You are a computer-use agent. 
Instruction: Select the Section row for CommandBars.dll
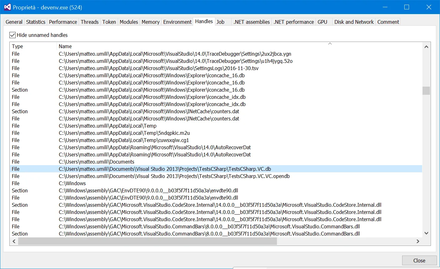tap(216, 234)
